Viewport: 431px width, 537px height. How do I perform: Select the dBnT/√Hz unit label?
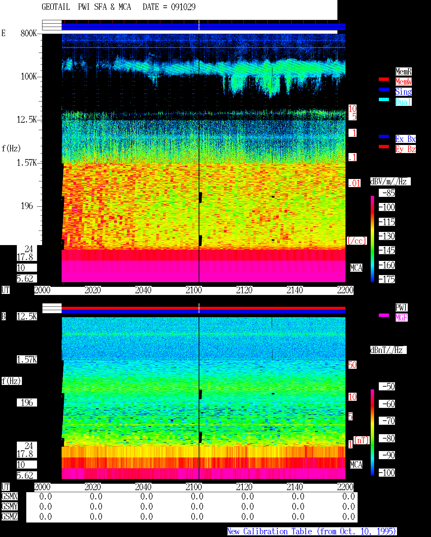click(388, 350)
